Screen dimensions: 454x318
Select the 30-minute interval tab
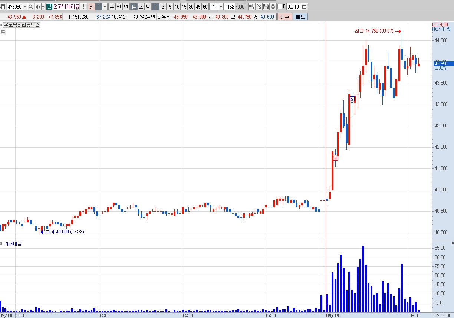point(191,7)
